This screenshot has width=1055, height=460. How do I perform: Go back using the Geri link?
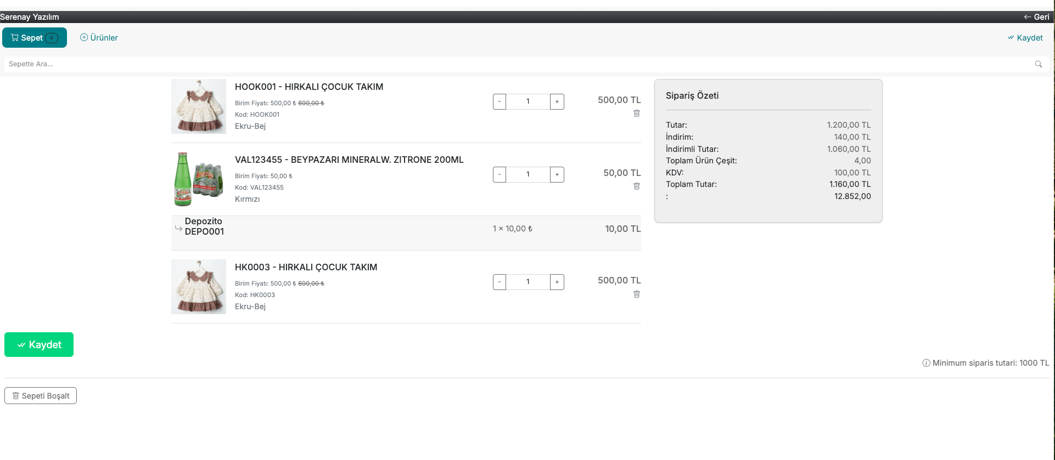pyautogui.click(x=1036, y=17)
